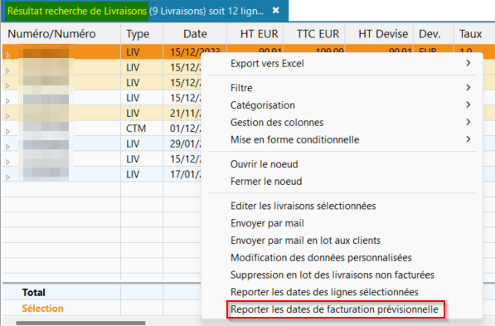Expand the row dated 21/11

(8, 116)
